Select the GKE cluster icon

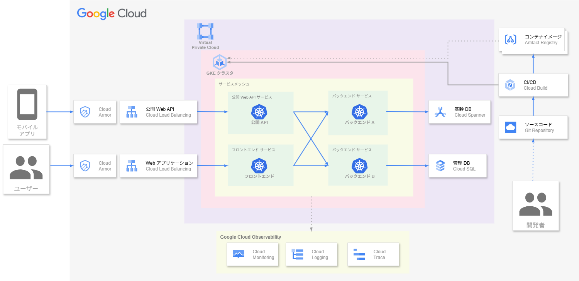point(220,62)
